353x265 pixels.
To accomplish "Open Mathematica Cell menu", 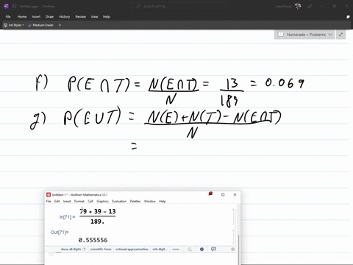I will pos(90,201).
